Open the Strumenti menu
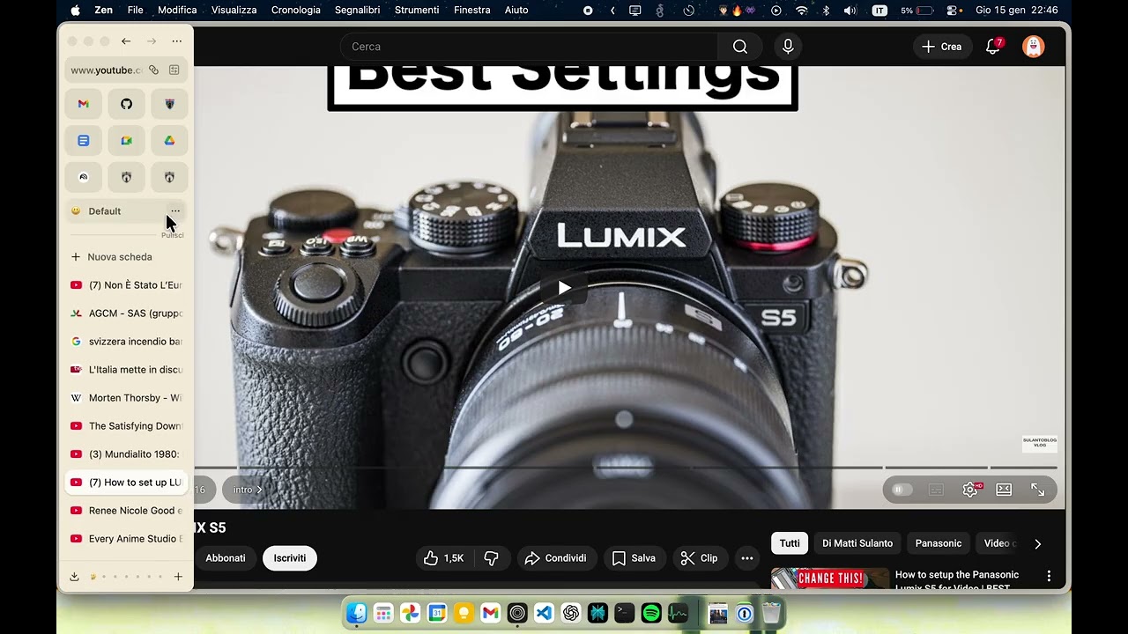This screenshot has width=1128, height=634. [x=417, y=10]
